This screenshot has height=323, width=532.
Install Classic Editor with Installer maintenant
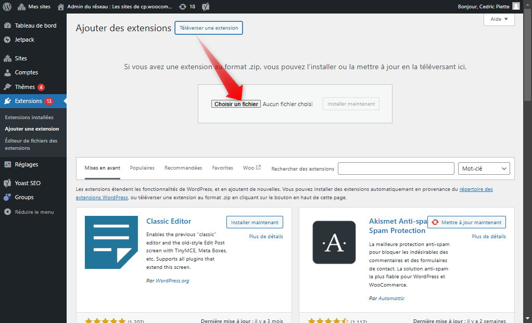click(255, 222)
